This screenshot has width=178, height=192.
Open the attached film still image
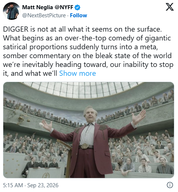click(89, 130)
